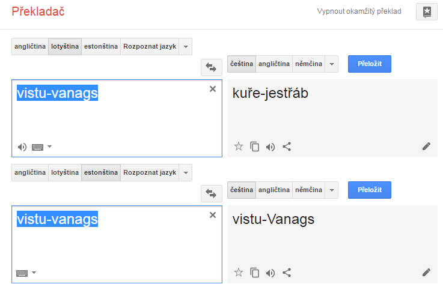Click Vypnout okamžitý překlad link
Viewport: 443px width, 293px height.
tap(359, 11)
